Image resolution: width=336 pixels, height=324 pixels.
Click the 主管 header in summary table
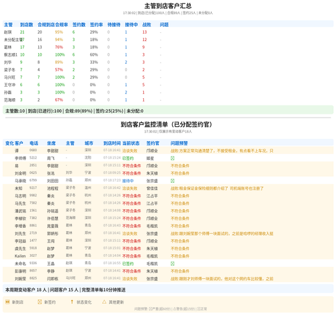8,25
